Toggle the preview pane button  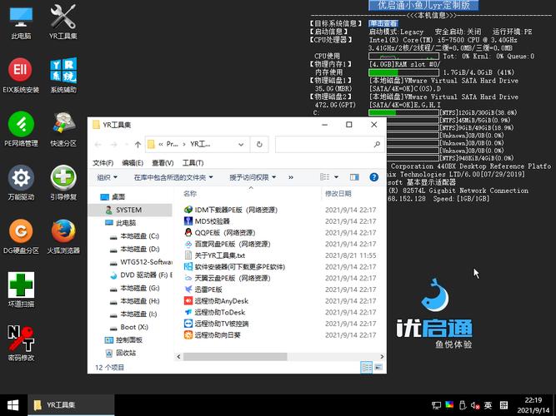pos(354,177)
